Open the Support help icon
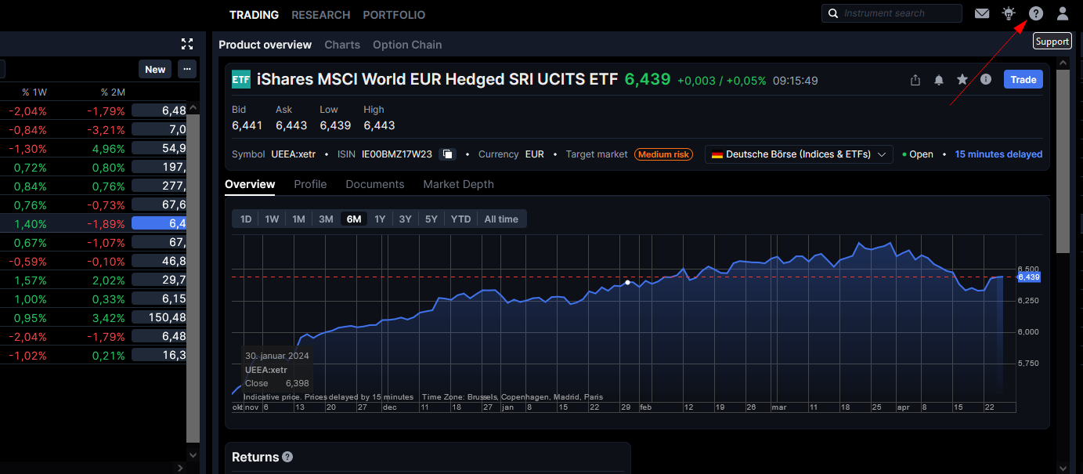1083x474 pixels. pyautogui.click(x=1035, y=13)
